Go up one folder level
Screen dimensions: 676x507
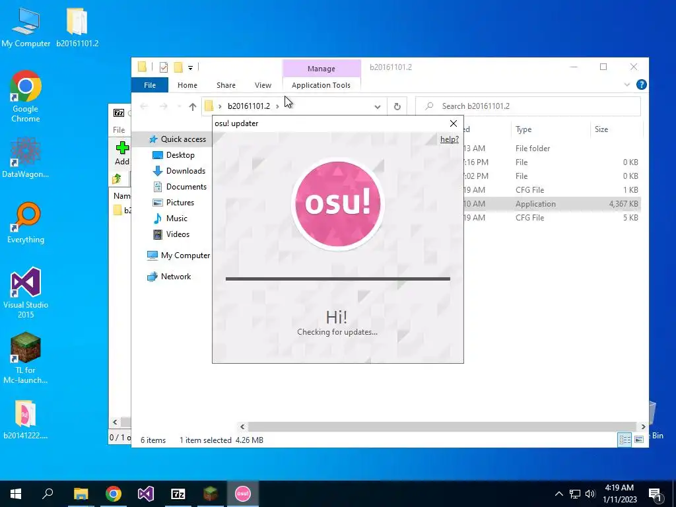click(x=192, y=106)
